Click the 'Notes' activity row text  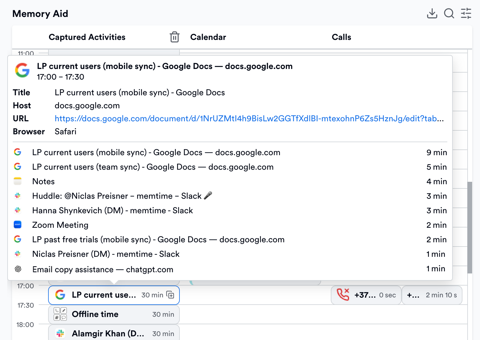tap(43, 181)
